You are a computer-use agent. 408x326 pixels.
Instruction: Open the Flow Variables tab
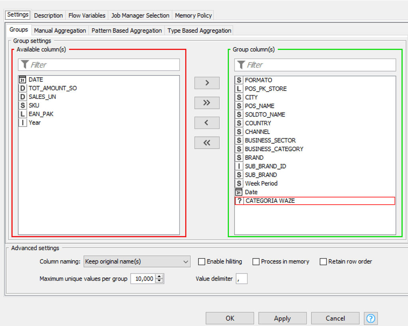click(x=87, y=15)
